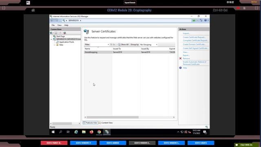Select Start Page in Connections tree
Screen dimensions: 261x147
pyautogui.click(x=60, y=36)
